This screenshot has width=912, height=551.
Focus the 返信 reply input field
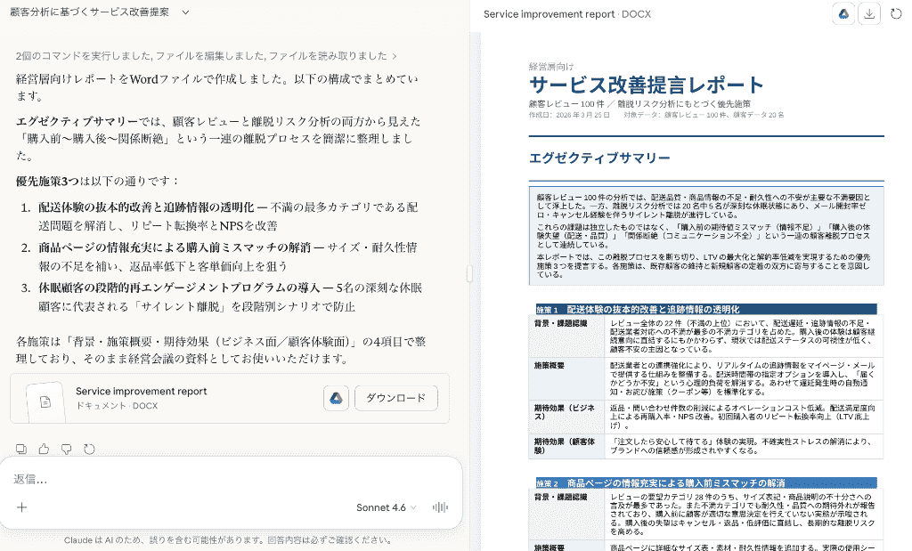pos(231,480)
